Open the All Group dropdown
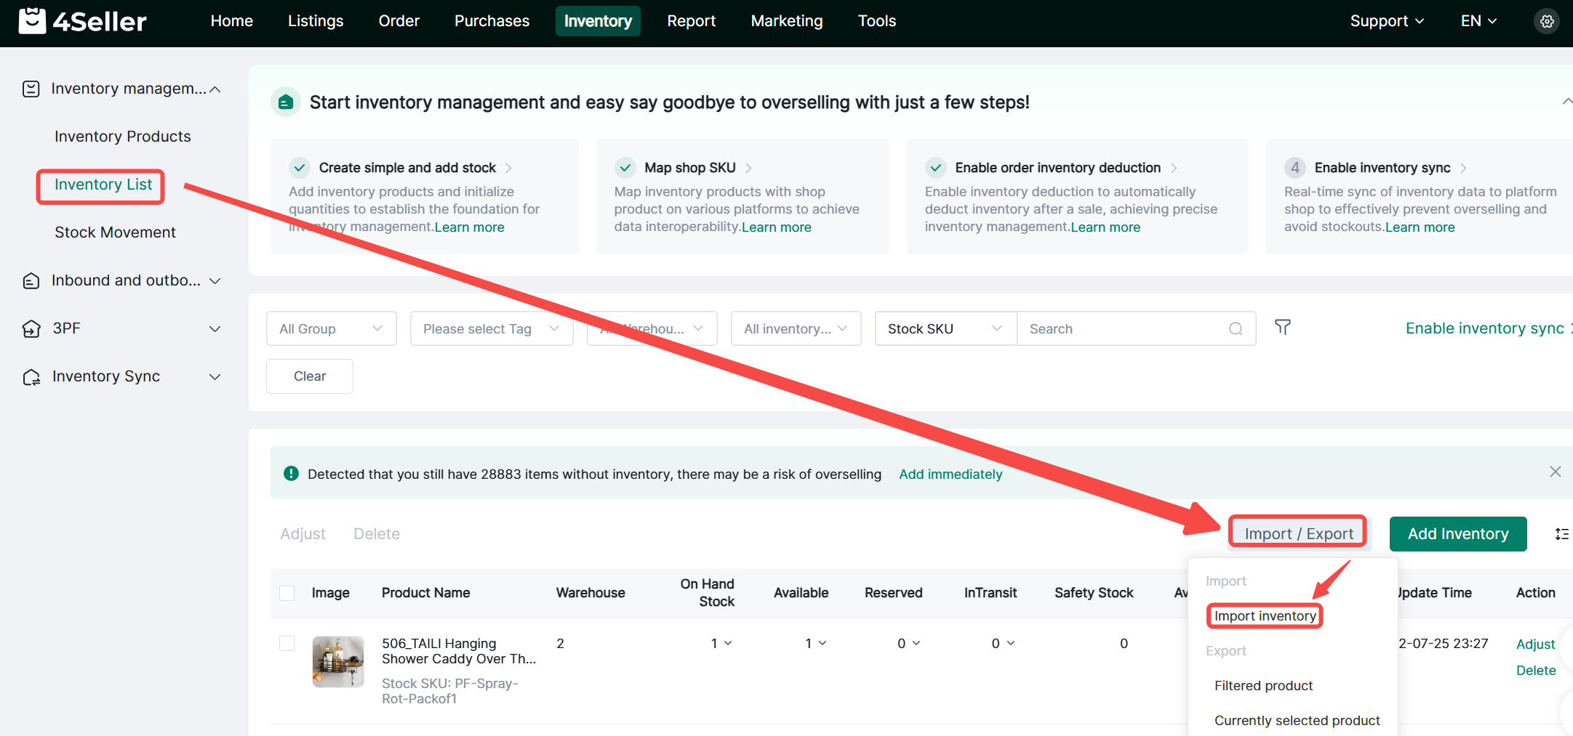Viewport: 1573px width, 736px height. [331, 329]
